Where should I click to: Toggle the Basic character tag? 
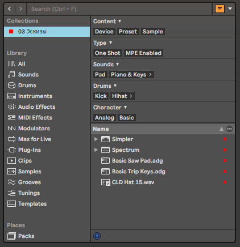click(127, 118)
